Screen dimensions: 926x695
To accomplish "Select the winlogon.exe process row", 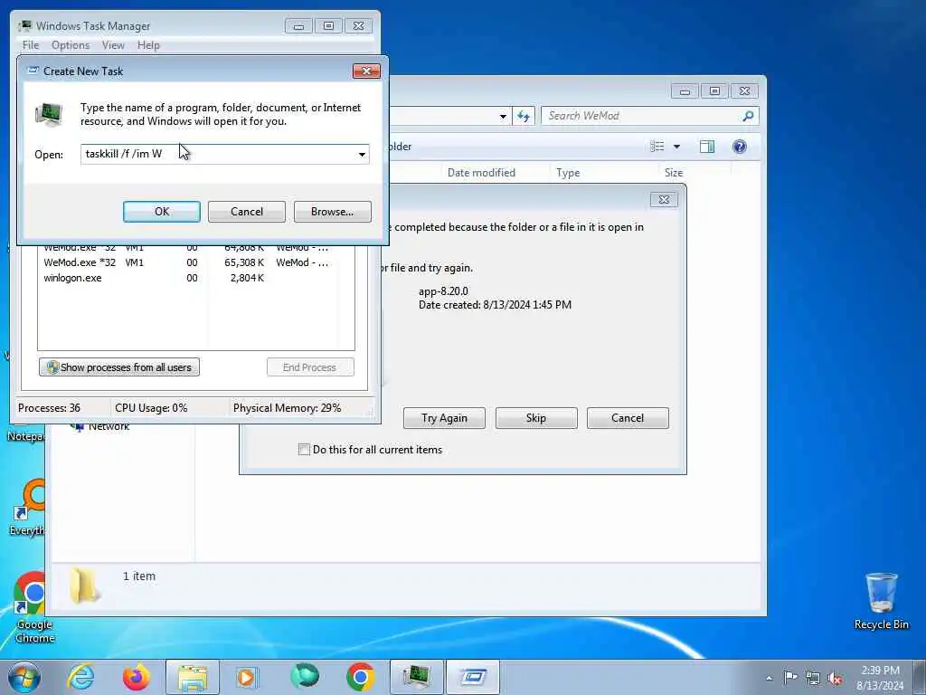I will pyautogui.click(x=188, y=278).
